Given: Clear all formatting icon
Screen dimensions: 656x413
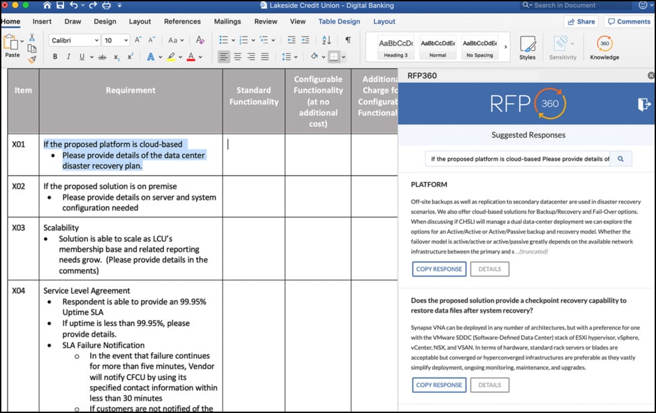Looking at the screenshot, I should point(200,40).
